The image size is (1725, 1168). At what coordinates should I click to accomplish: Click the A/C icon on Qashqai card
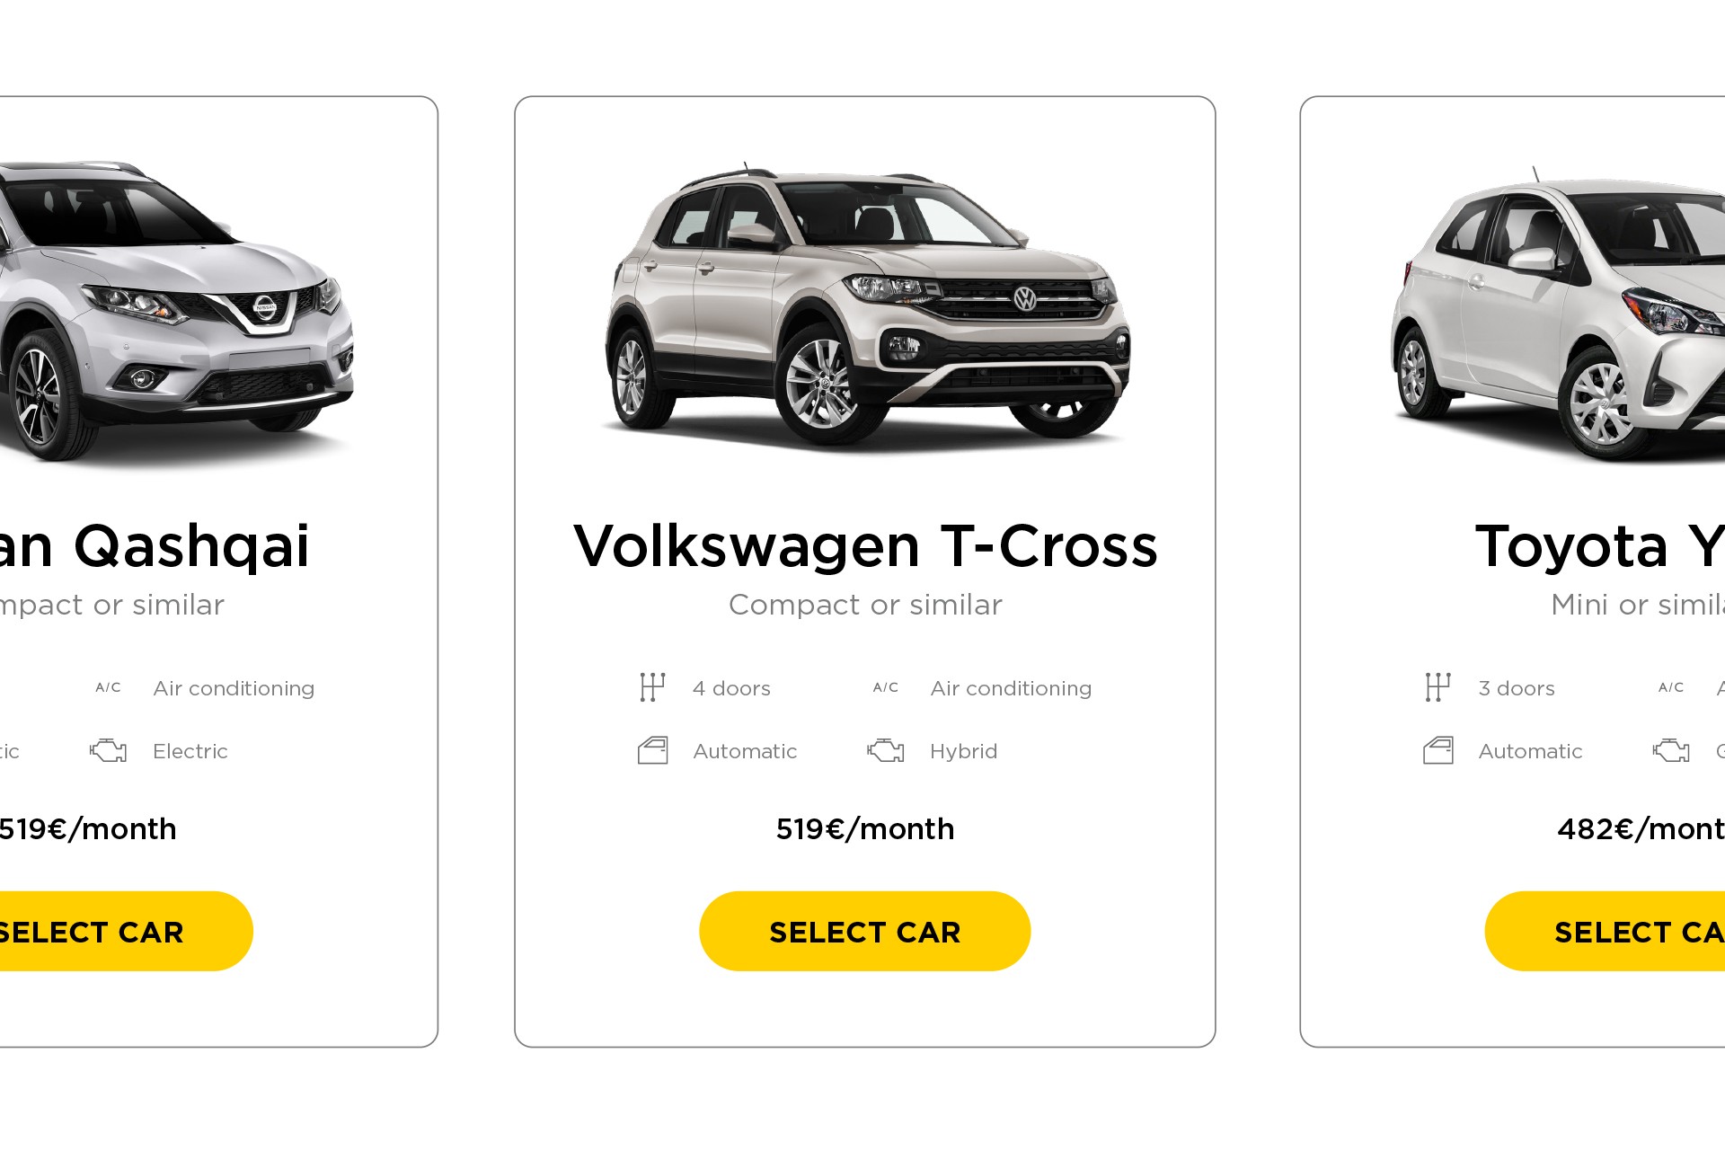[108, 687]
